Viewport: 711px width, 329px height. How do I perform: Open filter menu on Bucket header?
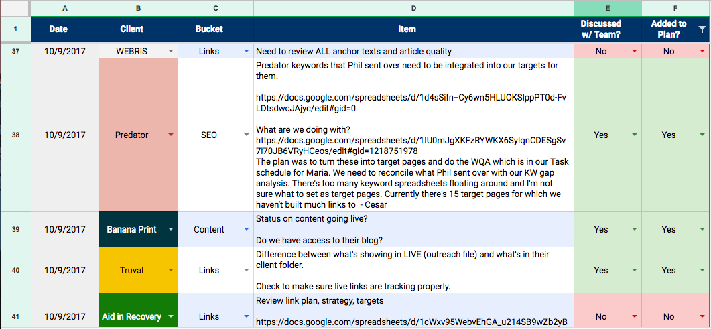tap(247, 29)
